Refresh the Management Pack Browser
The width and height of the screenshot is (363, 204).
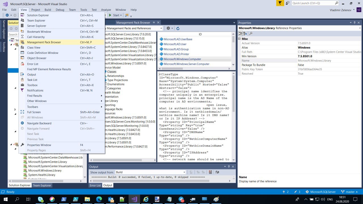coord(178,28)
